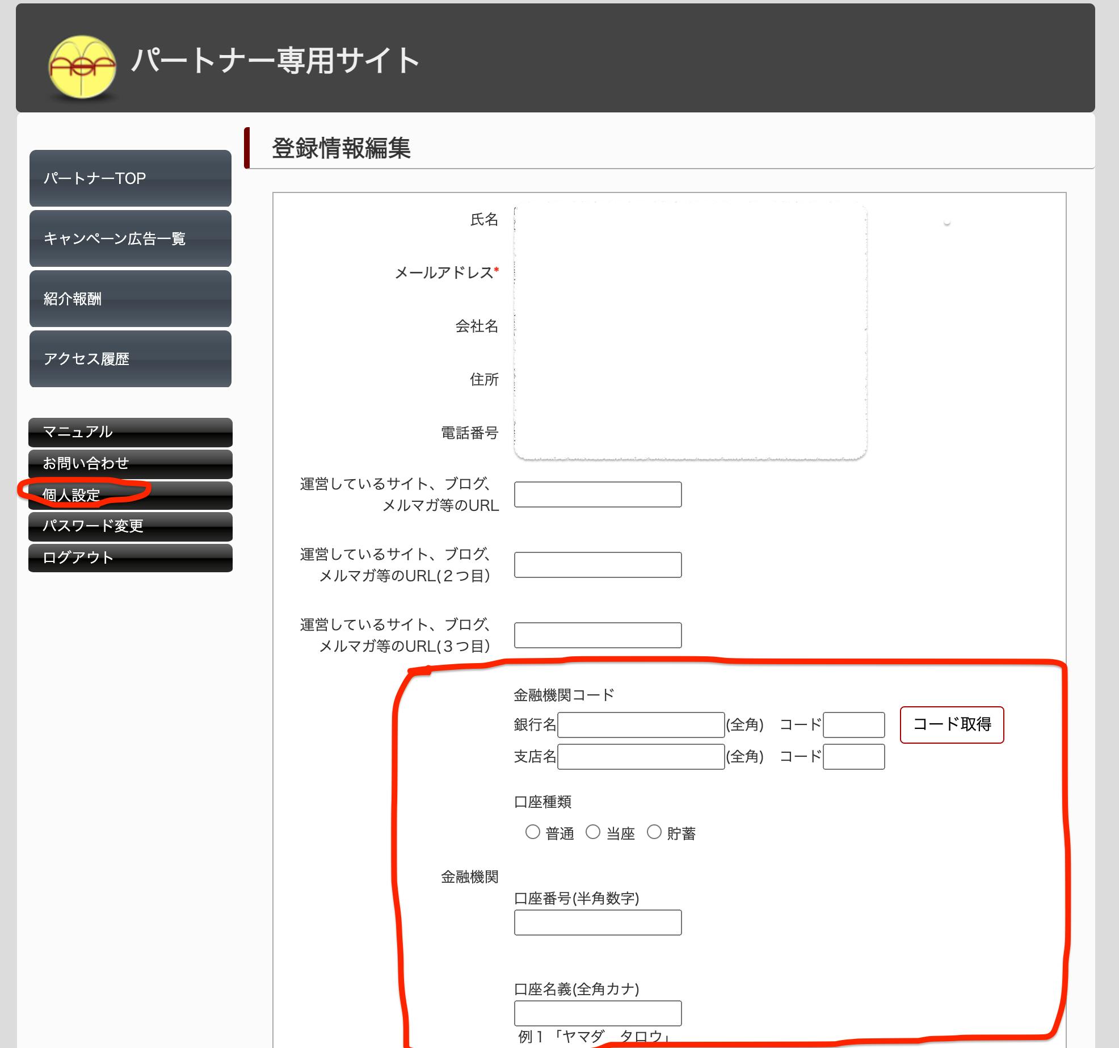Viewport: 1119px width, 1048px height.
Task: Click the 氏名 label
Action: tap(484, 219)
